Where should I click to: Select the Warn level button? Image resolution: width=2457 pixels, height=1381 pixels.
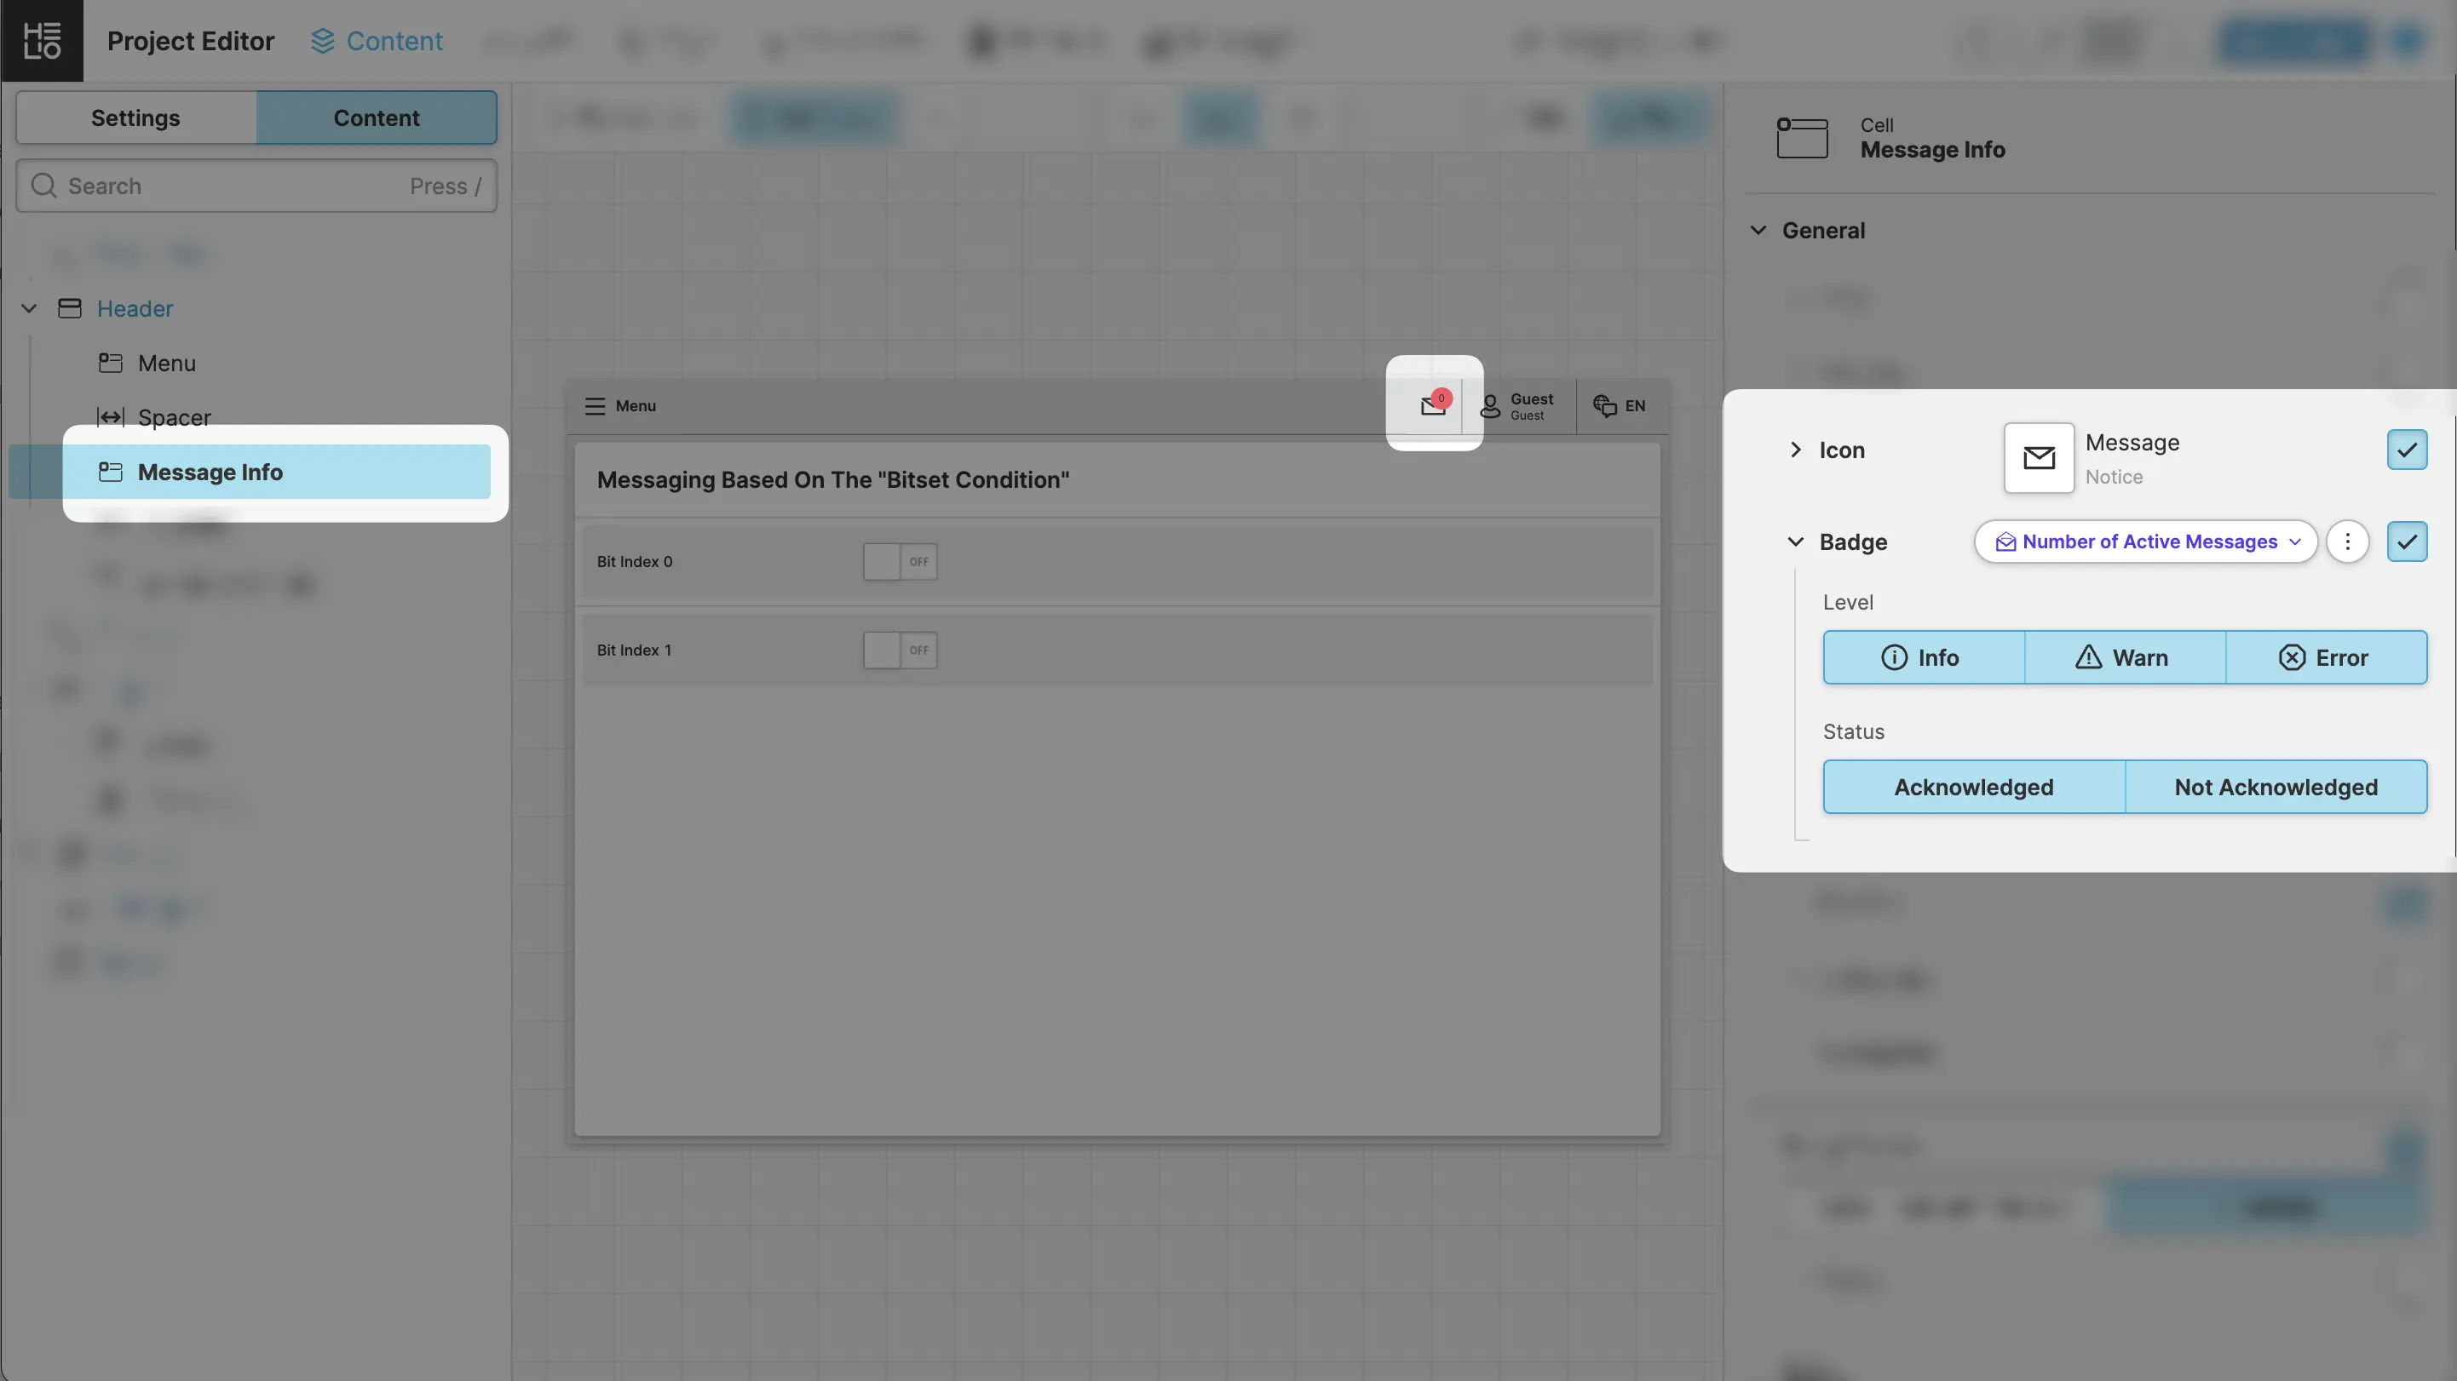coord(2124,657)
